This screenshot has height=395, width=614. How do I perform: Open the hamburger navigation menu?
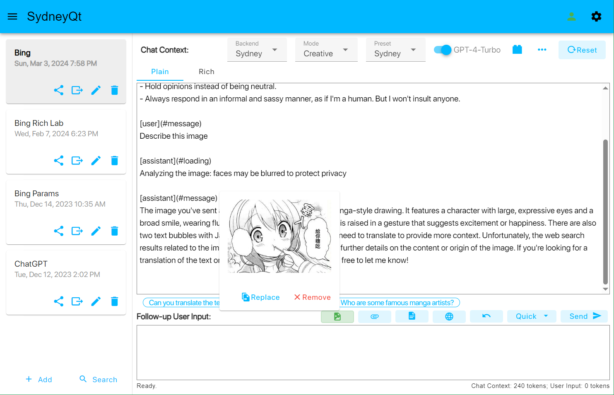[12, 17]
